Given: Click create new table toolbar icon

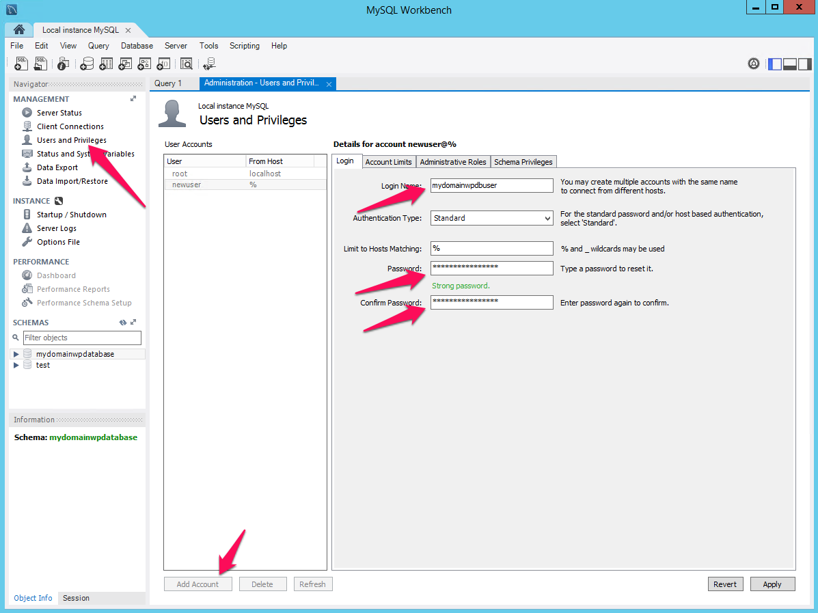Looking at the screenshot, I should [x=106, y=64].
